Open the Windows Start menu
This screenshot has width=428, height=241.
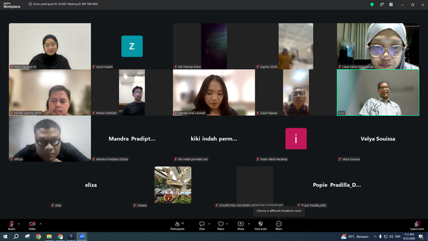tap(5, 236)
